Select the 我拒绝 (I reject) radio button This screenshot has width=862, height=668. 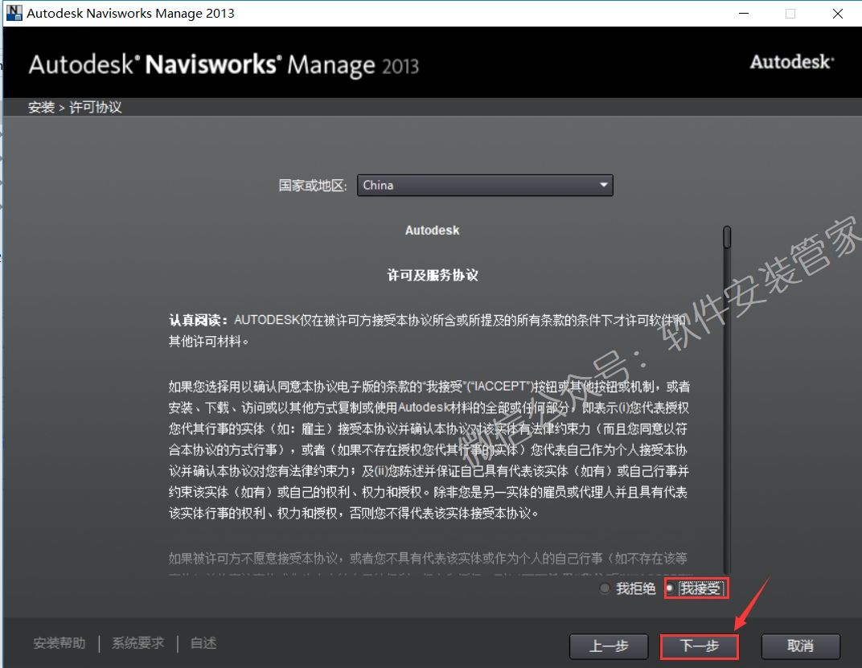point(605,589)
